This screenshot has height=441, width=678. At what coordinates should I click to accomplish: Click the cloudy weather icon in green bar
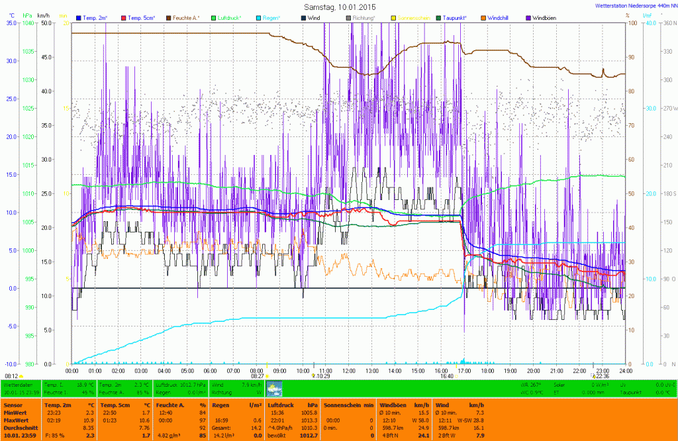tap(273, 388)
